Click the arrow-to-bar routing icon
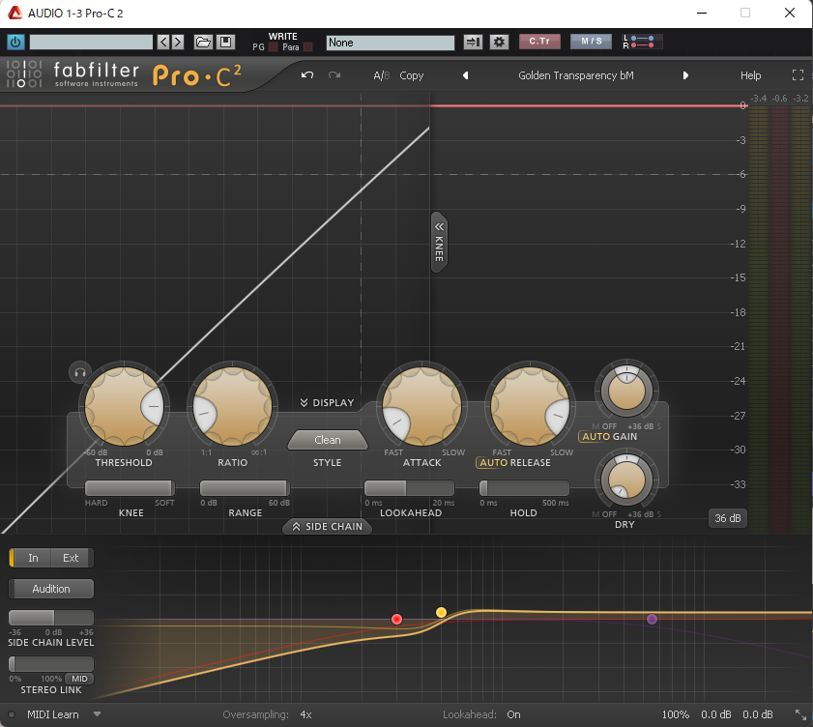 [473, 42]
